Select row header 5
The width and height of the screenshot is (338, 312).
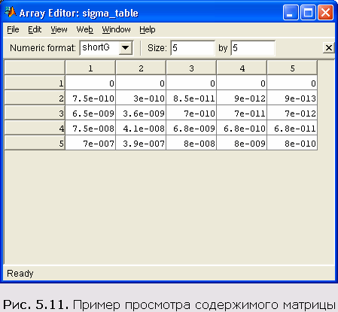(x=35, y=143)
